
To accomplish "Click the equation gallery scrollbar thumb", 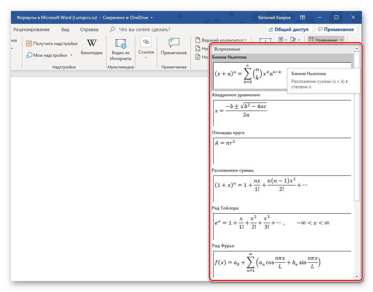I will click(x=356, y=126).
